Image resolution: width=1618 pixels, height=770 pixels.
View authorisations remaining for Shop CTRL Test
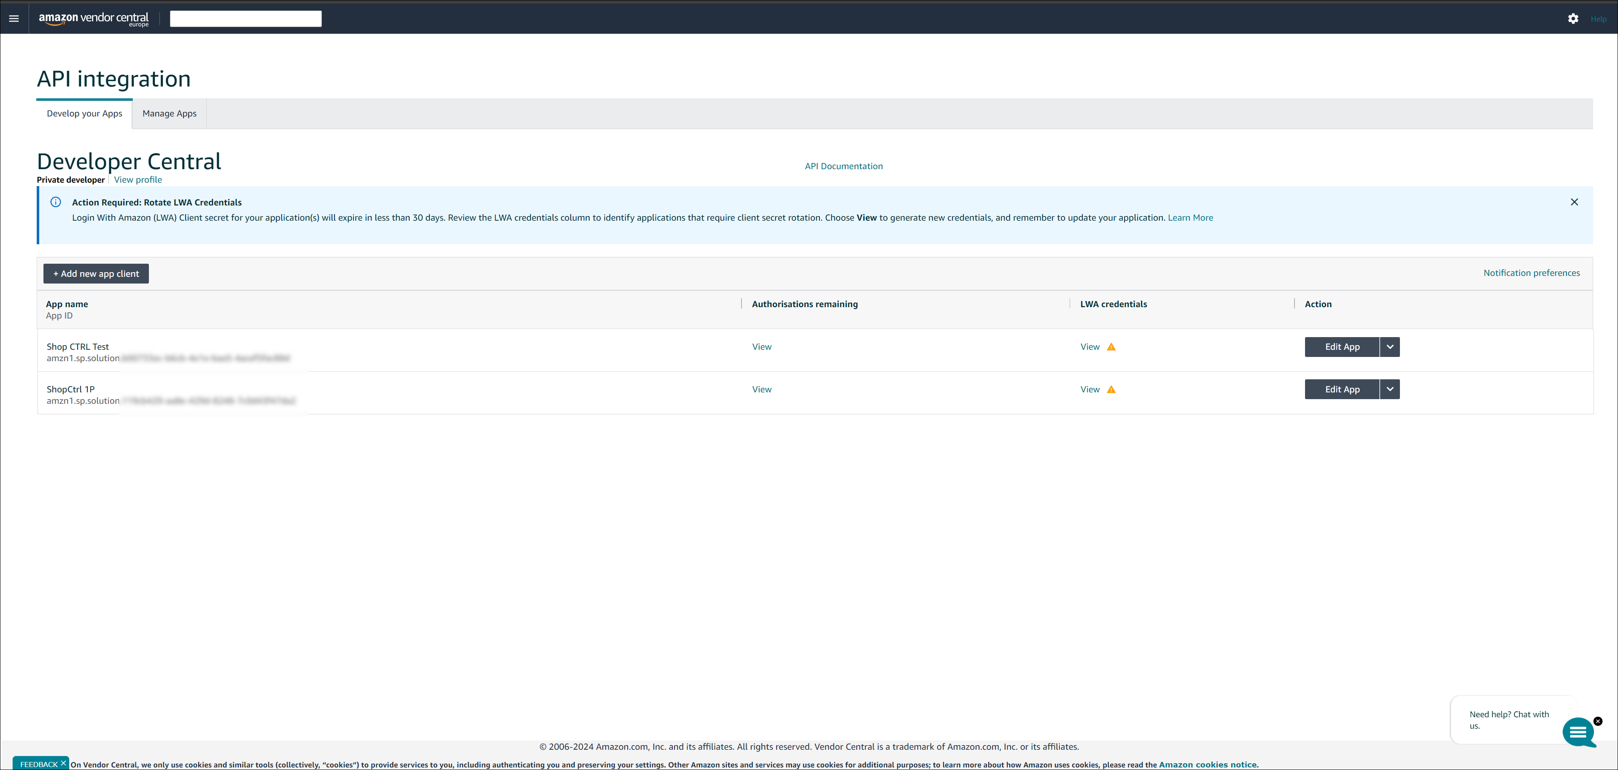pos(762,347)
